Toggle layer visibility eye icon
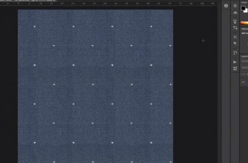This screenshot has width=248, height=163. [x=243, y=82]
